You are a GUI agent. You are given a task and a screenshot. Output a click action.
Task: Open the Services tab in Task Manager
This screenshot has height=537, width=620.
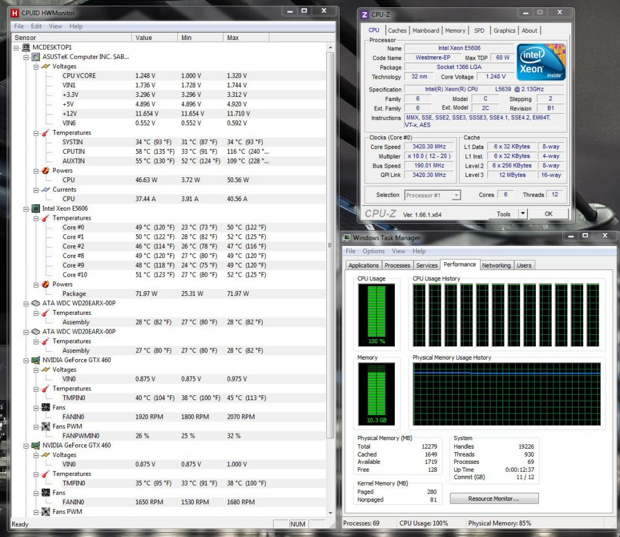[x=427, y=265]
